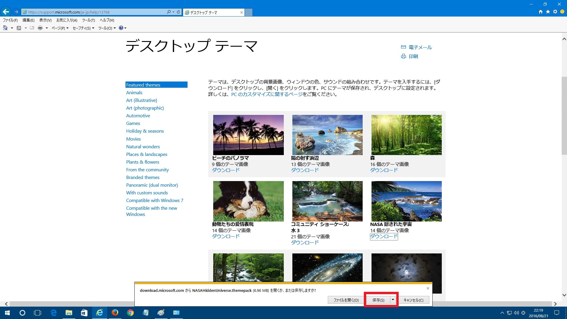Image resolution: width=567 pixels, height=319 pixels.
Task: Open the Windows Start menu
Action: pyautogui.click(x=7, y=313)
